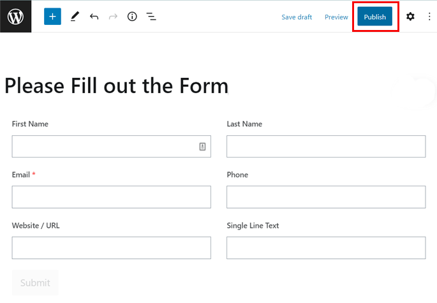437x303 pixels.
Task: Open the document Details info icon
Action: (132, 17)
